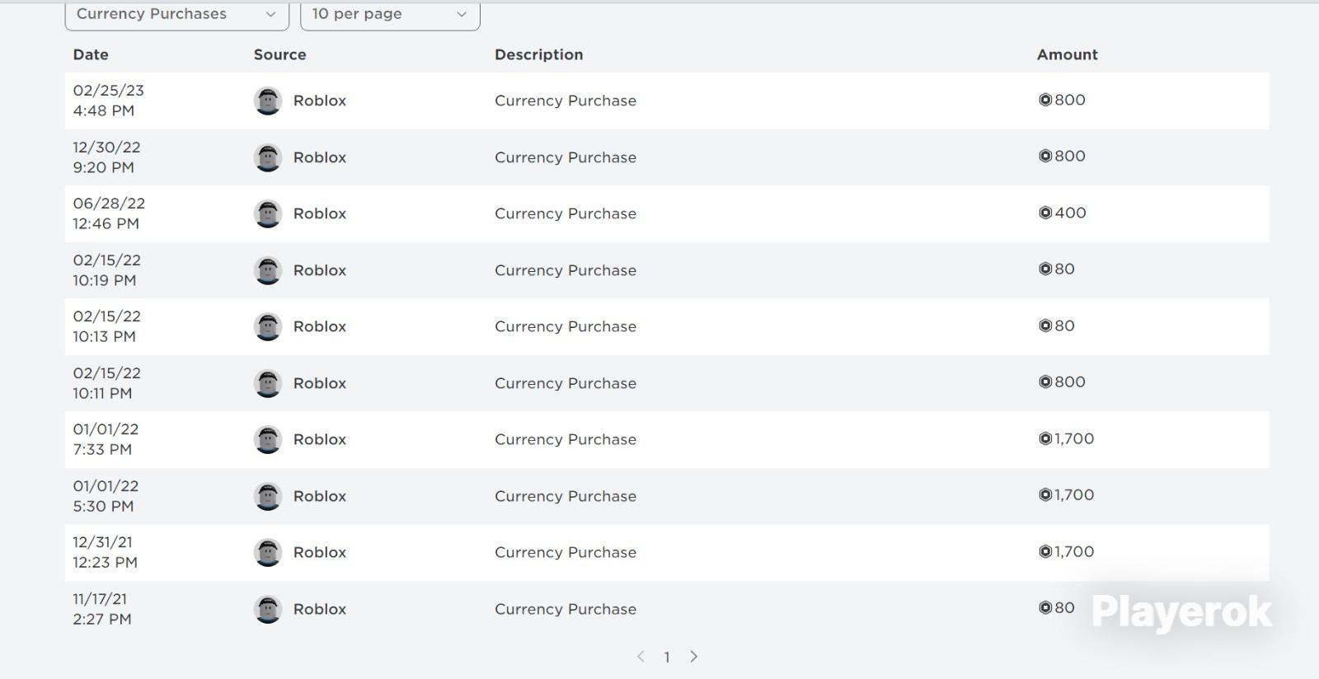Select the 12/30/22 9:20 PM date cell
Viewport: 1319px width, 679px height.
(x=107, y=157)
